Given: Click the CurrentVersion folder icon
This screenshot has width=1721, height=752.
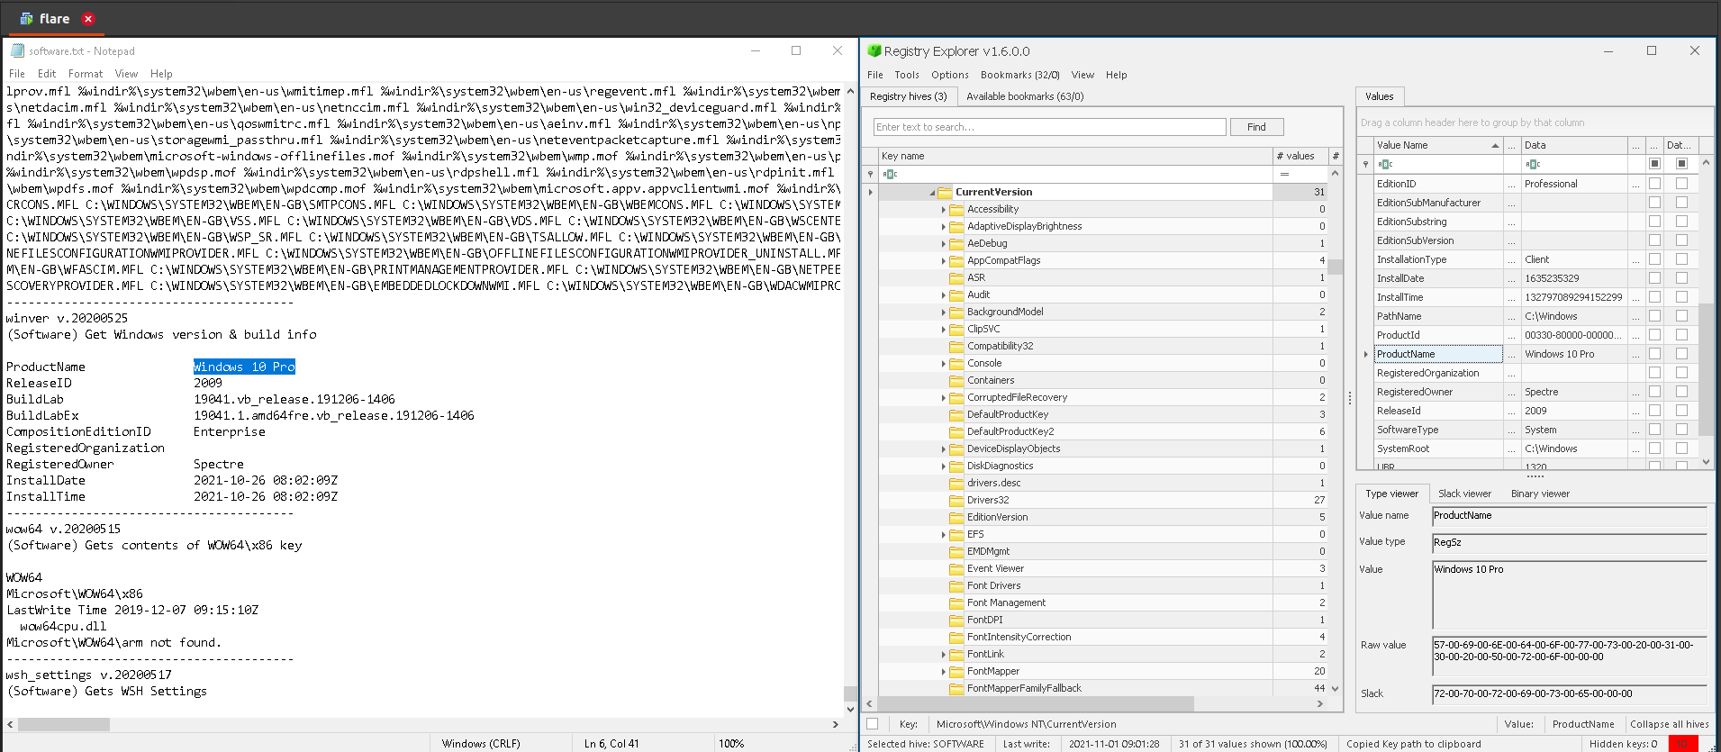Looking at the screenshot, I should point(945,192).
